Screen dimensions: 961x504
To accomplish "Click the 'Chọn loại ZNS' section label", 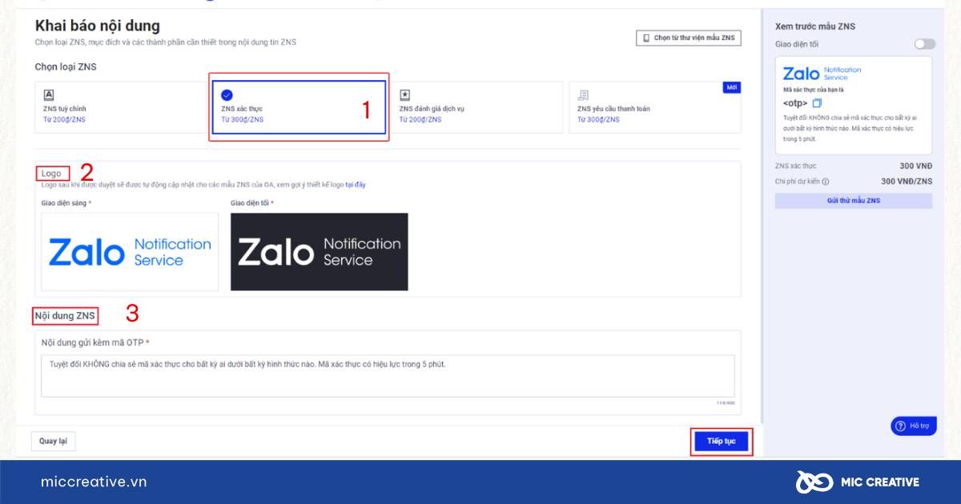I will (66, 67).
